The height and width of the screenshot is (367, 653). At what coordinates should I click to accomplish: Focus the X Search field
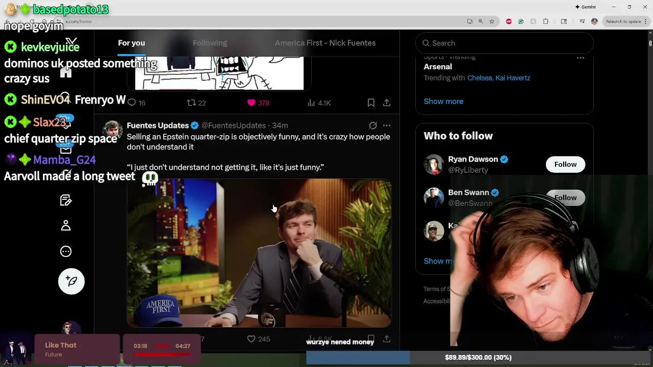pos(505,43)
